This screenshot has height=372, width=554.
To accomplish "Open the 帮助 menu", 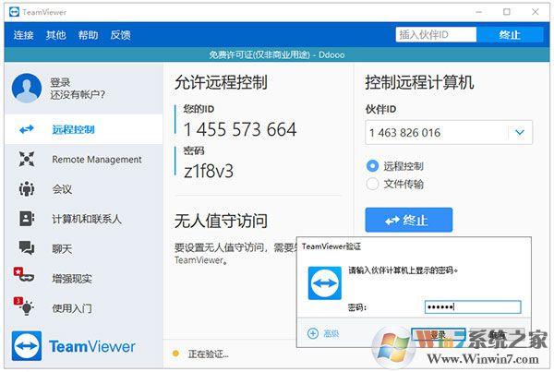I will click(x=88, y=35).
